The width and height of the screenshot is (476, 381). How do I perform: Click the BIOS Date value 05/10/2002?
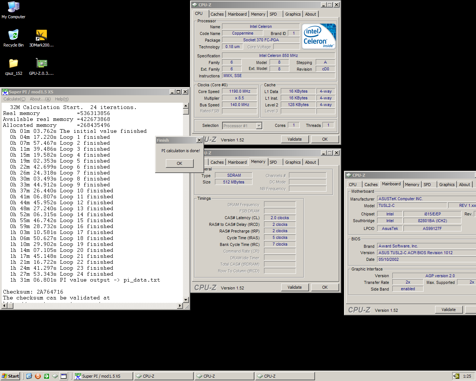[427, 259]
